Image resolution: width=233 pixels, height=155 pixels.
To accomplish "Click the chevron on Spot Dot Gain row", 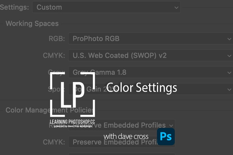I will tap(229, 90).
